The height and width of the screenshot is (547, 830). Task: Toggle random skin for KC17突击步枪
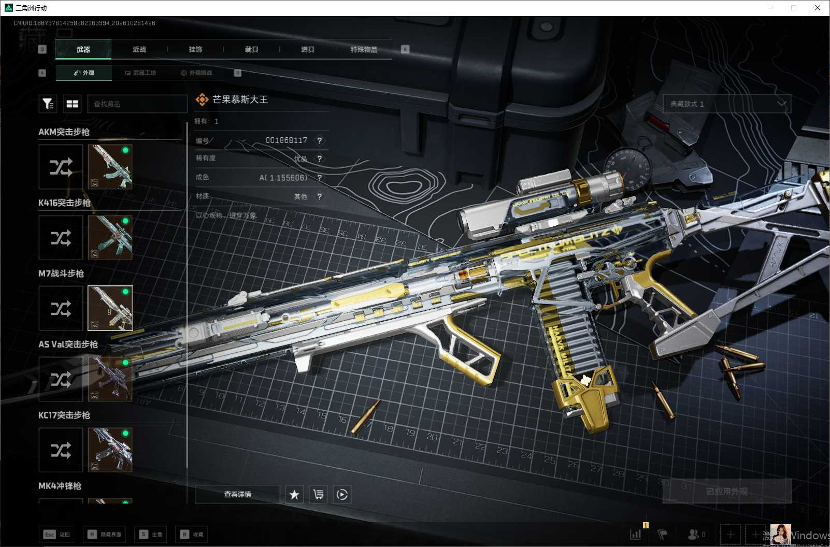click(61, 450)
